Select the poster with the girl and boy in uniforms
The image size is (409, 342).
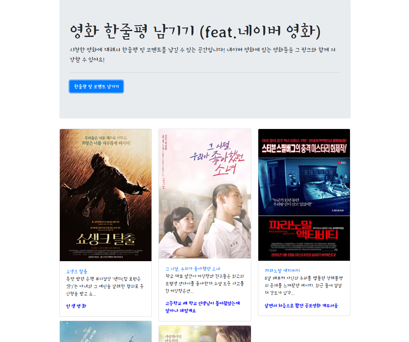(205, 194)
